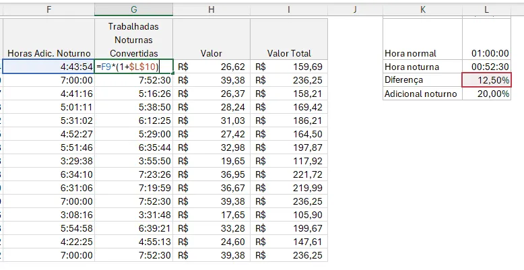This screenshot has width=524, height=270.
Task: Select column H header
Action: (211, 9)
